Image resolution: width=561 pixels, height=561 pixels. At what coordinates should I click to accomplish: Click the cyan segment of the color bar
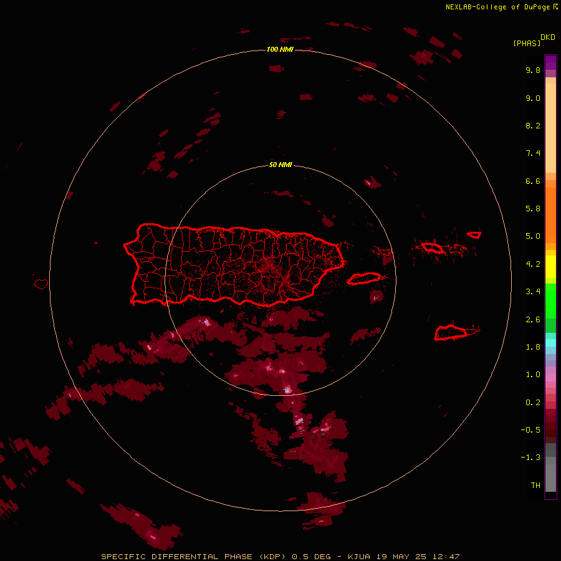(x=550, y=343)
